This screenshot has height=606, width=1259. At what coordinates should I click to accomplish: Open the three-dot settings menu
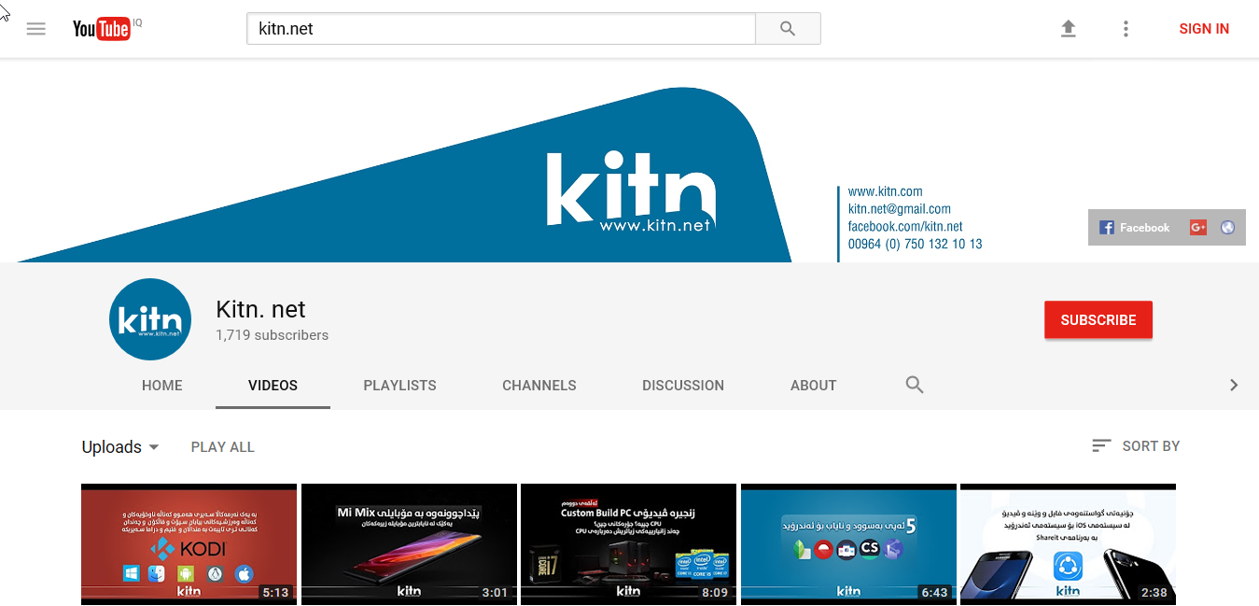tap(1126, 29)
